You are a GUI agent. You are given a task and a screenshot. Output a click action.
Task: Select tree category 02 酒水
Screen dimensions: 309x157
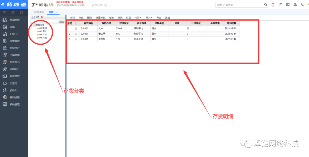pos(43,31)
